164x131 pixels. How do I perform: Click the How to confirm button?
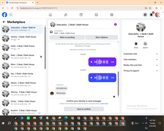tap(84, 109)
